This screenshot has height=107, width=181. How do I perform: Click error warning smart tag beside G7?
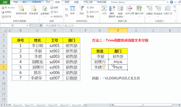[x=104, y=66]
